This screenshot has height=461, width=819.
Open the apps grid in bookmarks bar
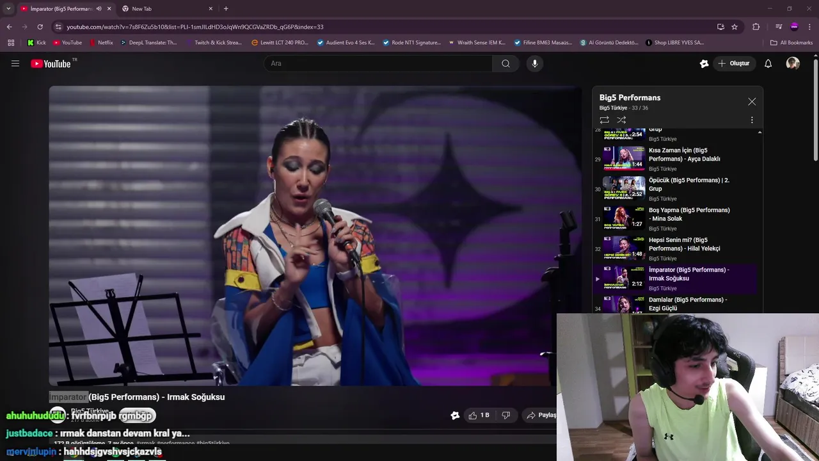tap(11, 43)
